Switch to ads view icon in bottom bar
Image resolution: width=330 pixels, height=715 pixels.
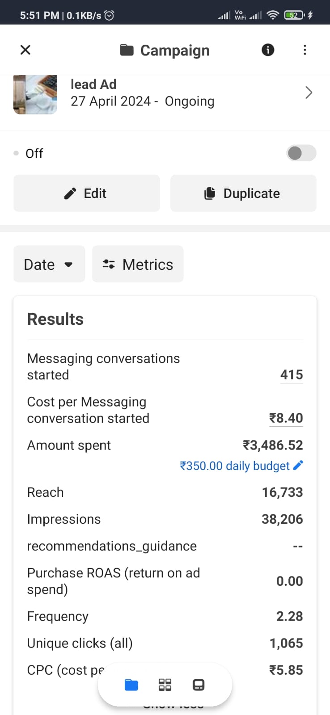tap(199, 685)
